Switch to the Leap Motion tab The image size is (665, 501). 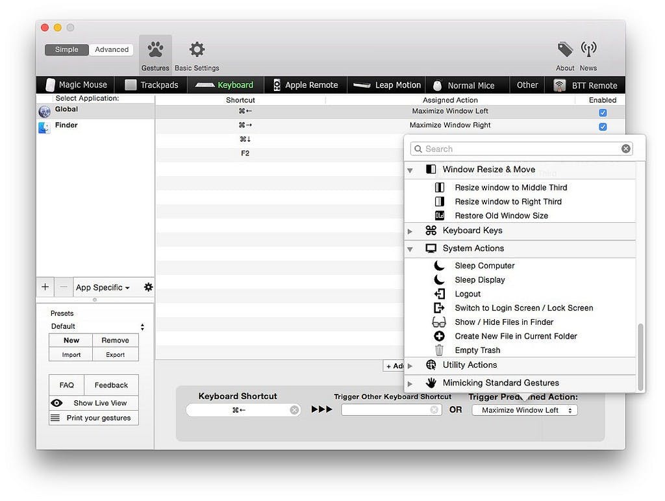coord(387,85)
